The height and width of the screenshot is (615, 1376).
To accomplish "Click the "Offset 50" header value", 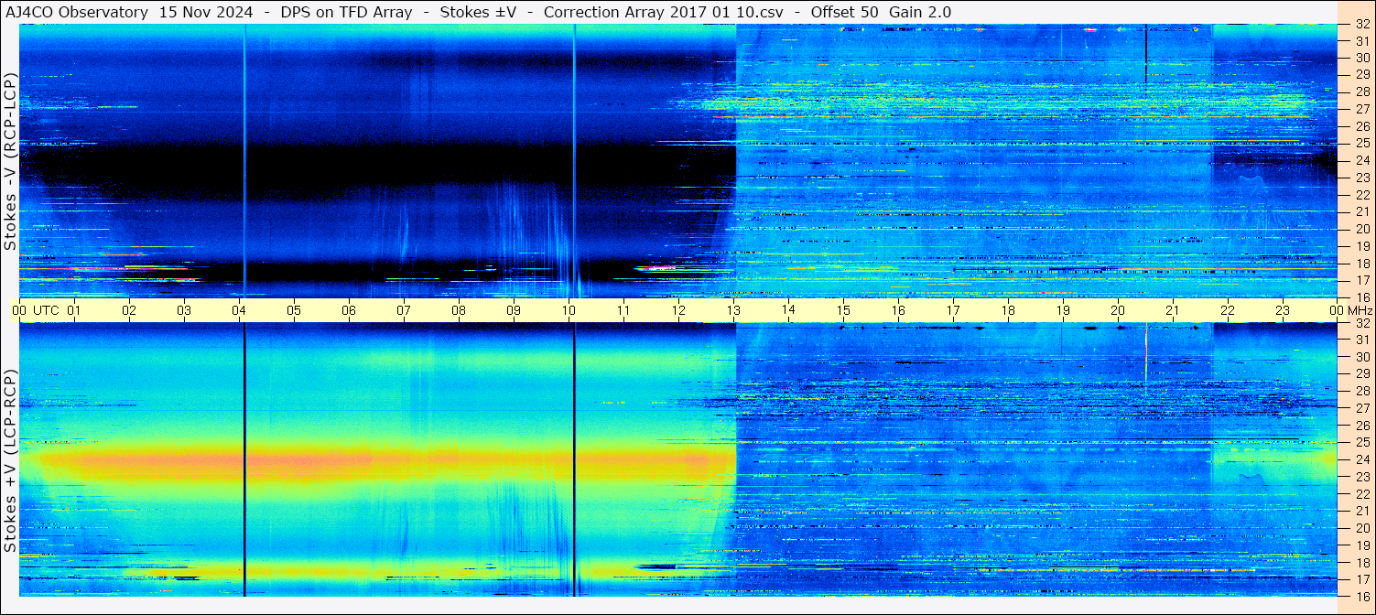I will 842,12.
